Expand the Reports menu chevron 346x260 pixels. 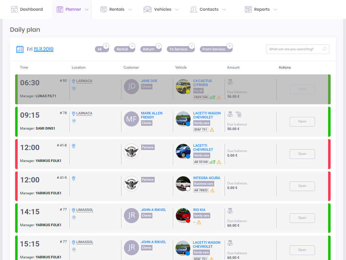click(275, 9)
